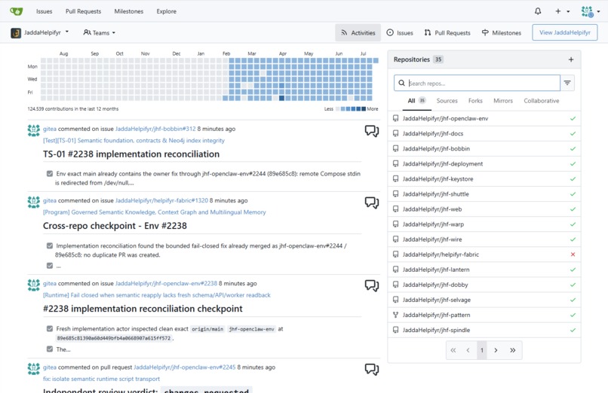
Task: Click the fork icon beside jhf-pattern
Action: 395,315
